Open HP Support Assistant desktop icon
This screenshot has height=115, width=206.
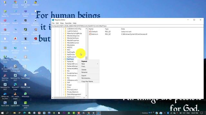pos(15,50)
